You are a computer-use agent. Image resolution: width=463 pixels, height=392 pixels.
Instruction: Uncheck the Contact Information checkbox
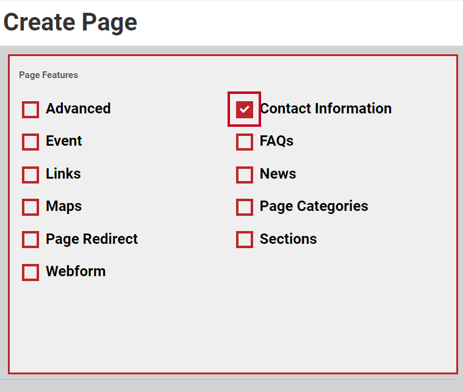[x=245, y=110]
